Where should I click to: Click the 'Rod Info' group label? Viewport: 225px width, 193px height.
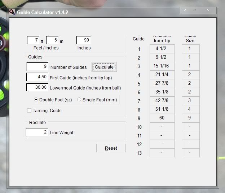(37, 123)
